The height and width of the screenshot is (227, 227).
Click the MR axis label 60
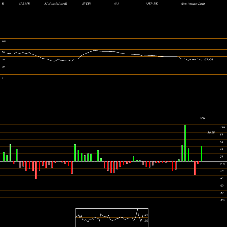click(221, 142)
